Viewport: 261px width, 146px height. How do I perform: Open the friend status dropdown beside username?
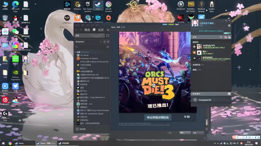point(215,23)
